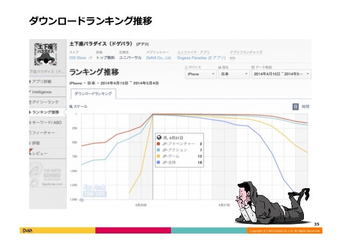
Task: Click the globe icon beside 月, 4月21日
Action: (x=159, y=137)
